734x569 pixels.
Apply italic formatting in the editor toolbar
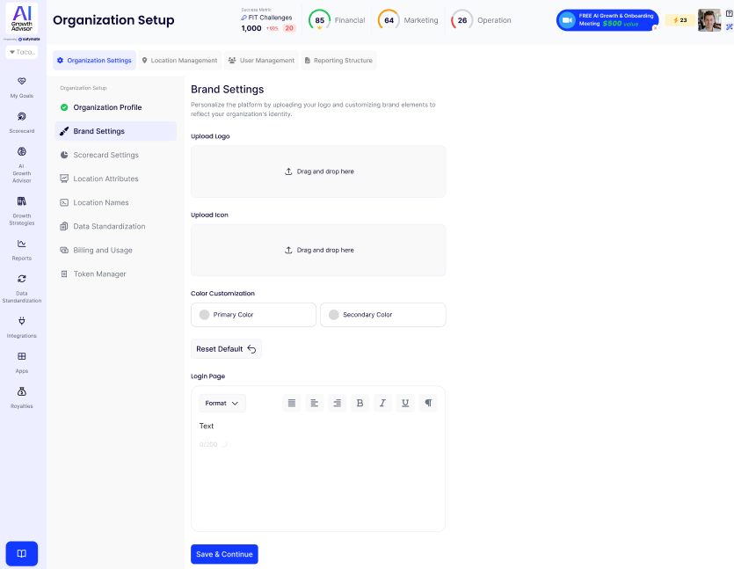point(382,403)
